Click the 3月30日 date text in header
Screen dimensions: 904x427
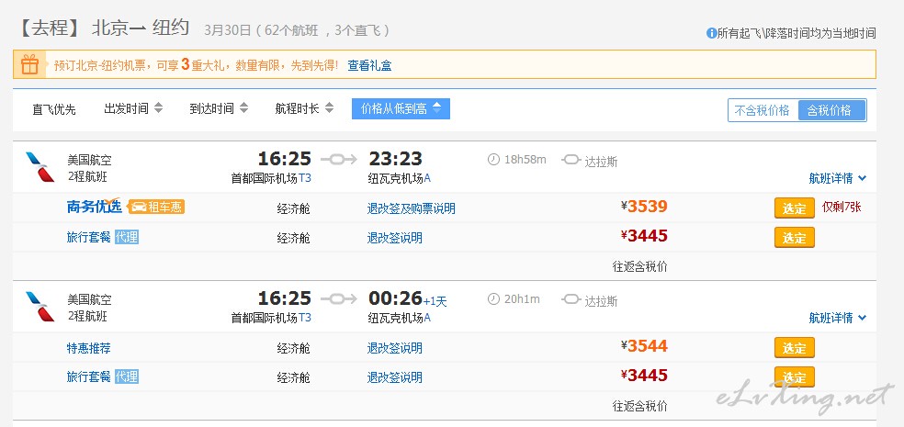tap(227, 30)
